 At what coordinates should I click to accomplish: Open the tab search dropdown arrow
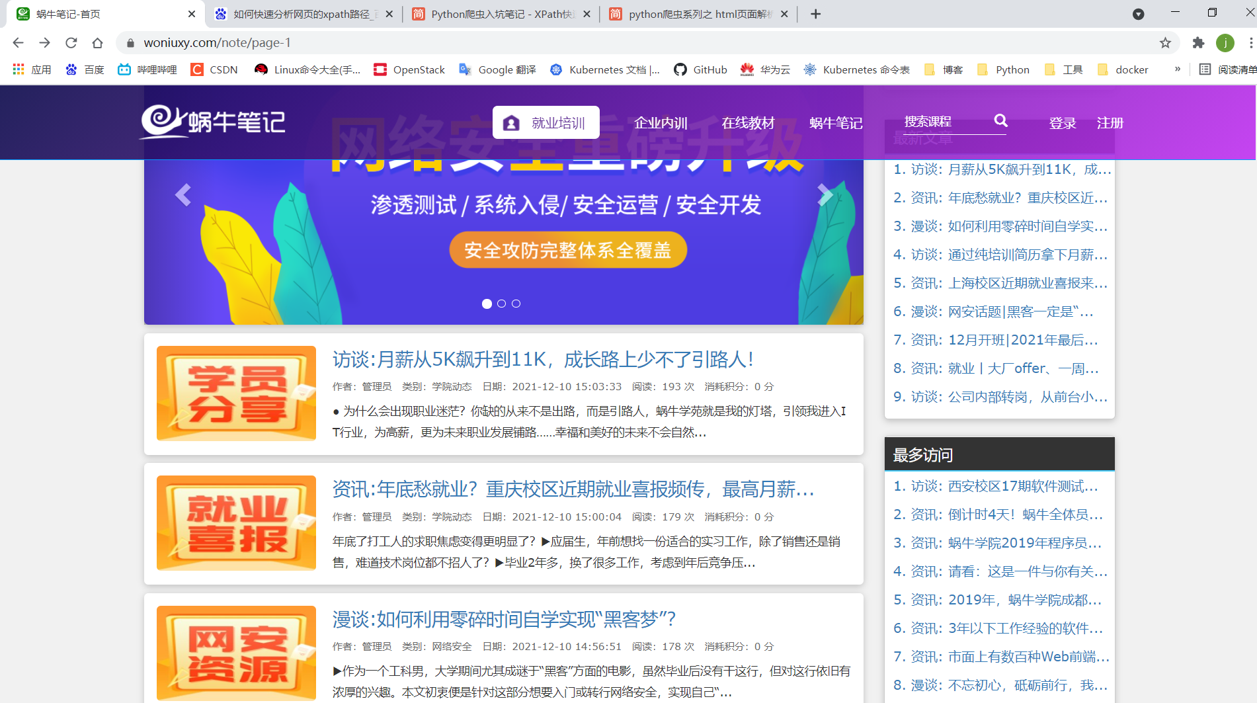[x=1138, y=14]
